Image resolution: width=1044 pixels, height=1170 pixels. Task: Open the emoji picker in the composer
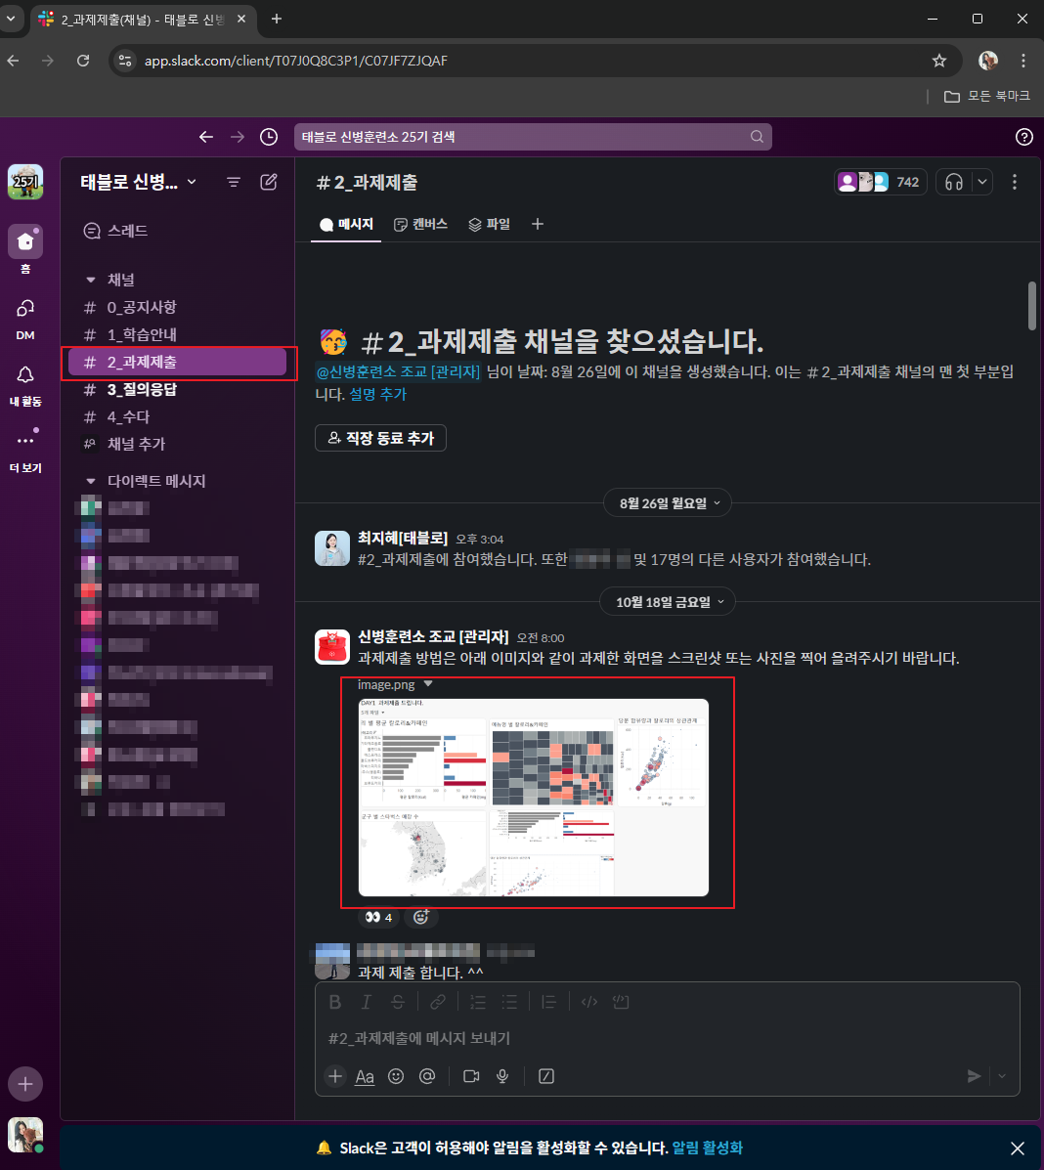396,1076
